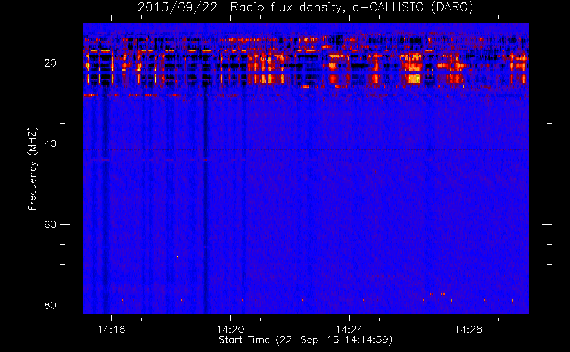Click the '14:24' time tick label
The width and height of the screenshot is (570, 352).
349,330
